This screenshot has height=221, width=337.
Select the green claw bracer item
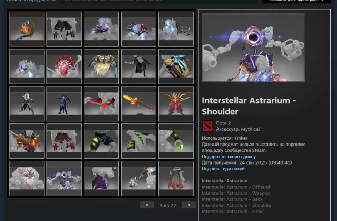(x=176, y=141)
